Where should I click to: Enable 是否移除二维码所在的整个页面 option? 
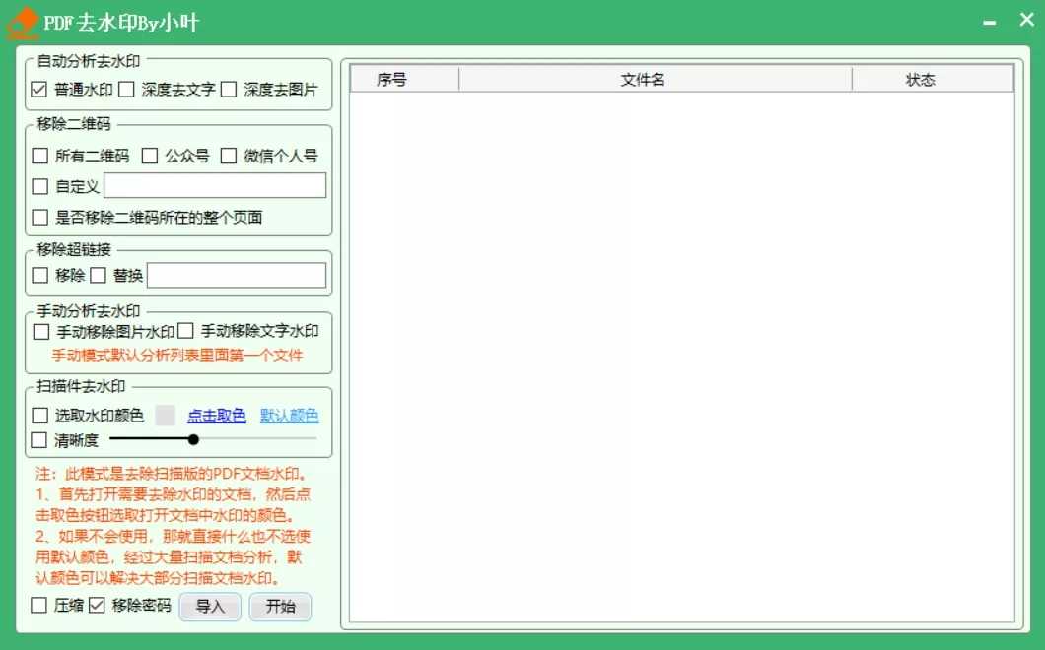coord(40,217)
